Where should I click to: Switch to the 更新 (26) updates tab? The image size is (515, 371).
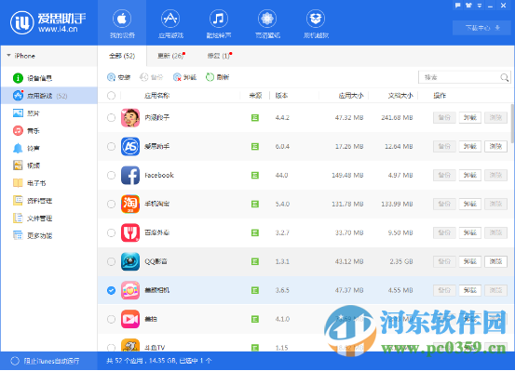(x=170, y=56)
